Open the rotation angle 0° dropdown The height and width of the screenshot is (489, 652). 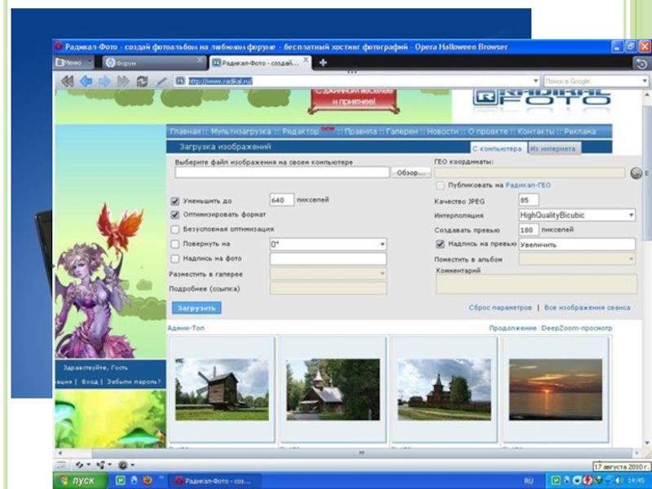point(382,244)
